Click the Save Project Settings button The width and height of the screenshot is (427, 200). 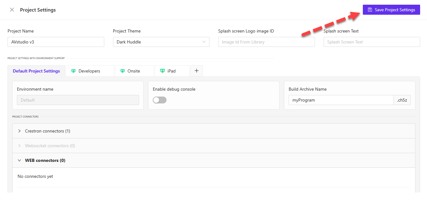click(391, 10)
